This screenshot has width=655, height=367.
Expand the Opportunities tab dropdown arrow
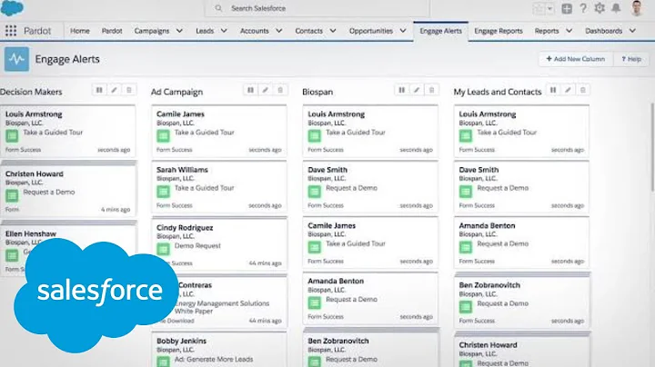(403, 31)
